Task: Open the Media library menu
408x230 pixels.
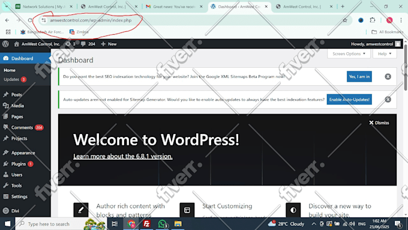Action: point(17,106)
